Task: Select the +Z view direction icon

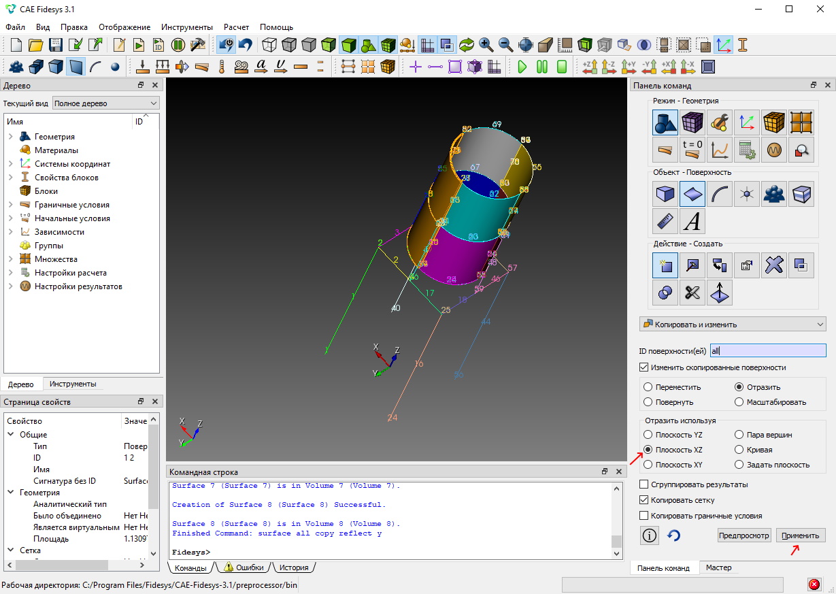Action: pos(590,67)
